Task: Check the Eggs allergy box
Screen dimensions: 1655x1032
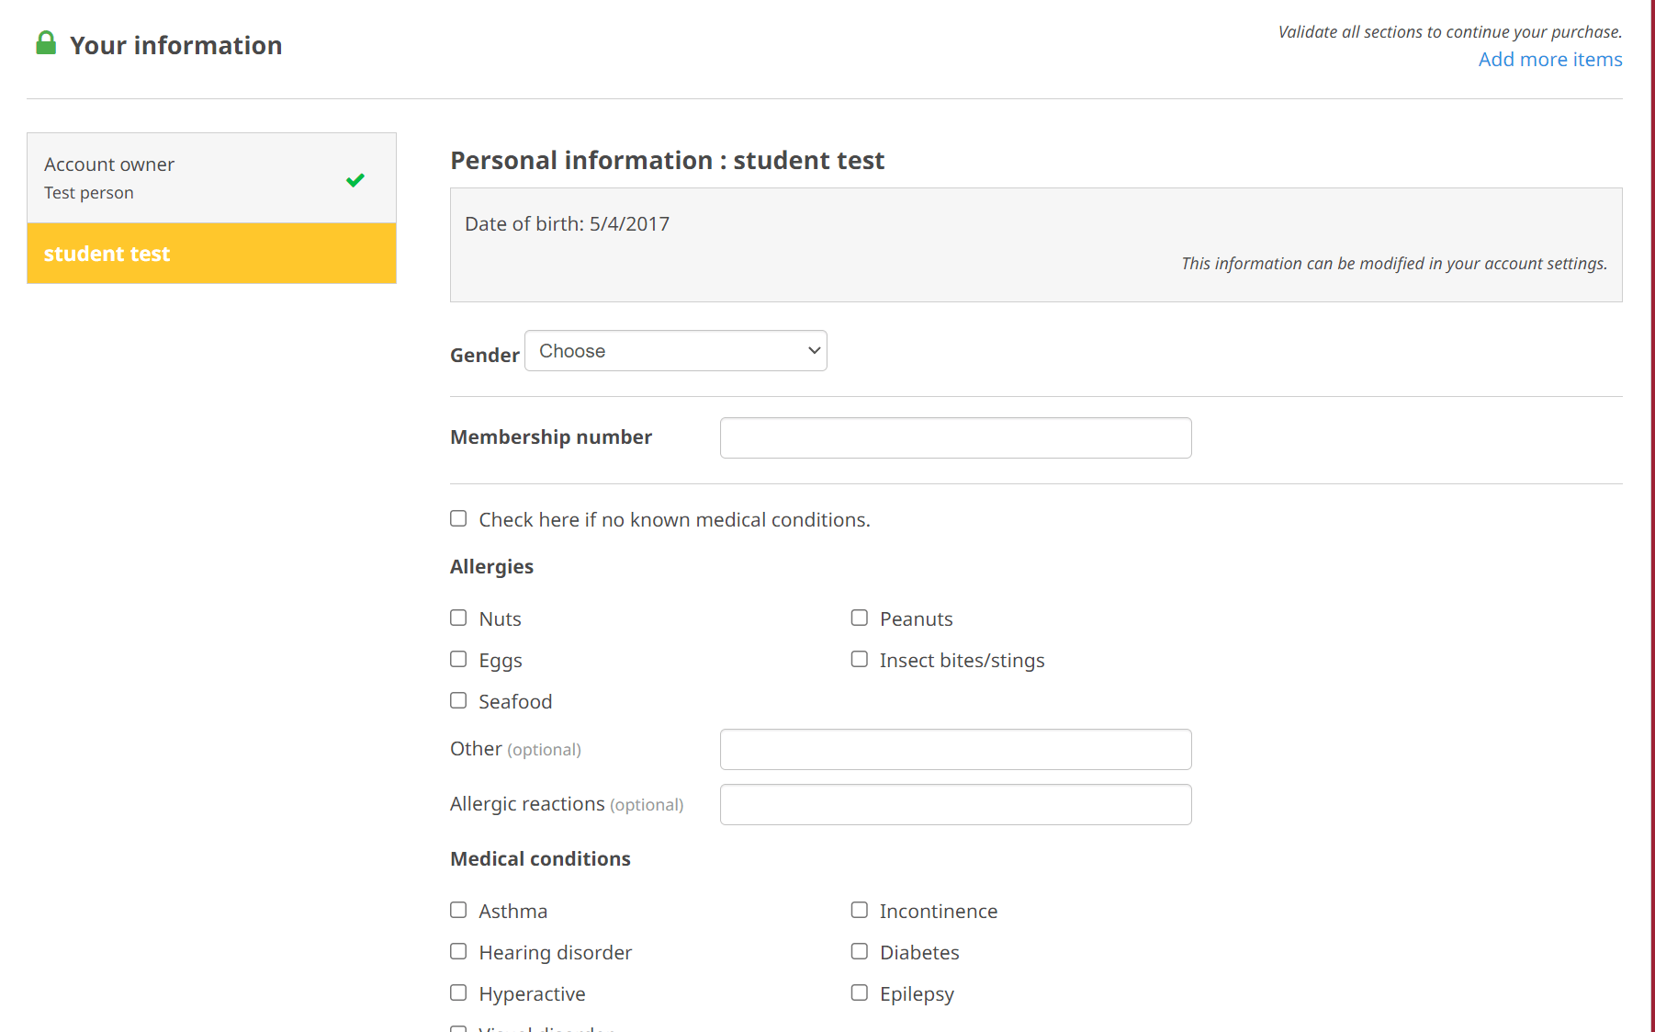Action: pyautogui.click(x=458, y=659)
